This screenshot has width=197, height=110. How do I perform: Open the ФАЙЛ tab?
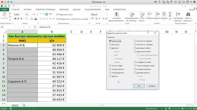(x=4, y=9)
